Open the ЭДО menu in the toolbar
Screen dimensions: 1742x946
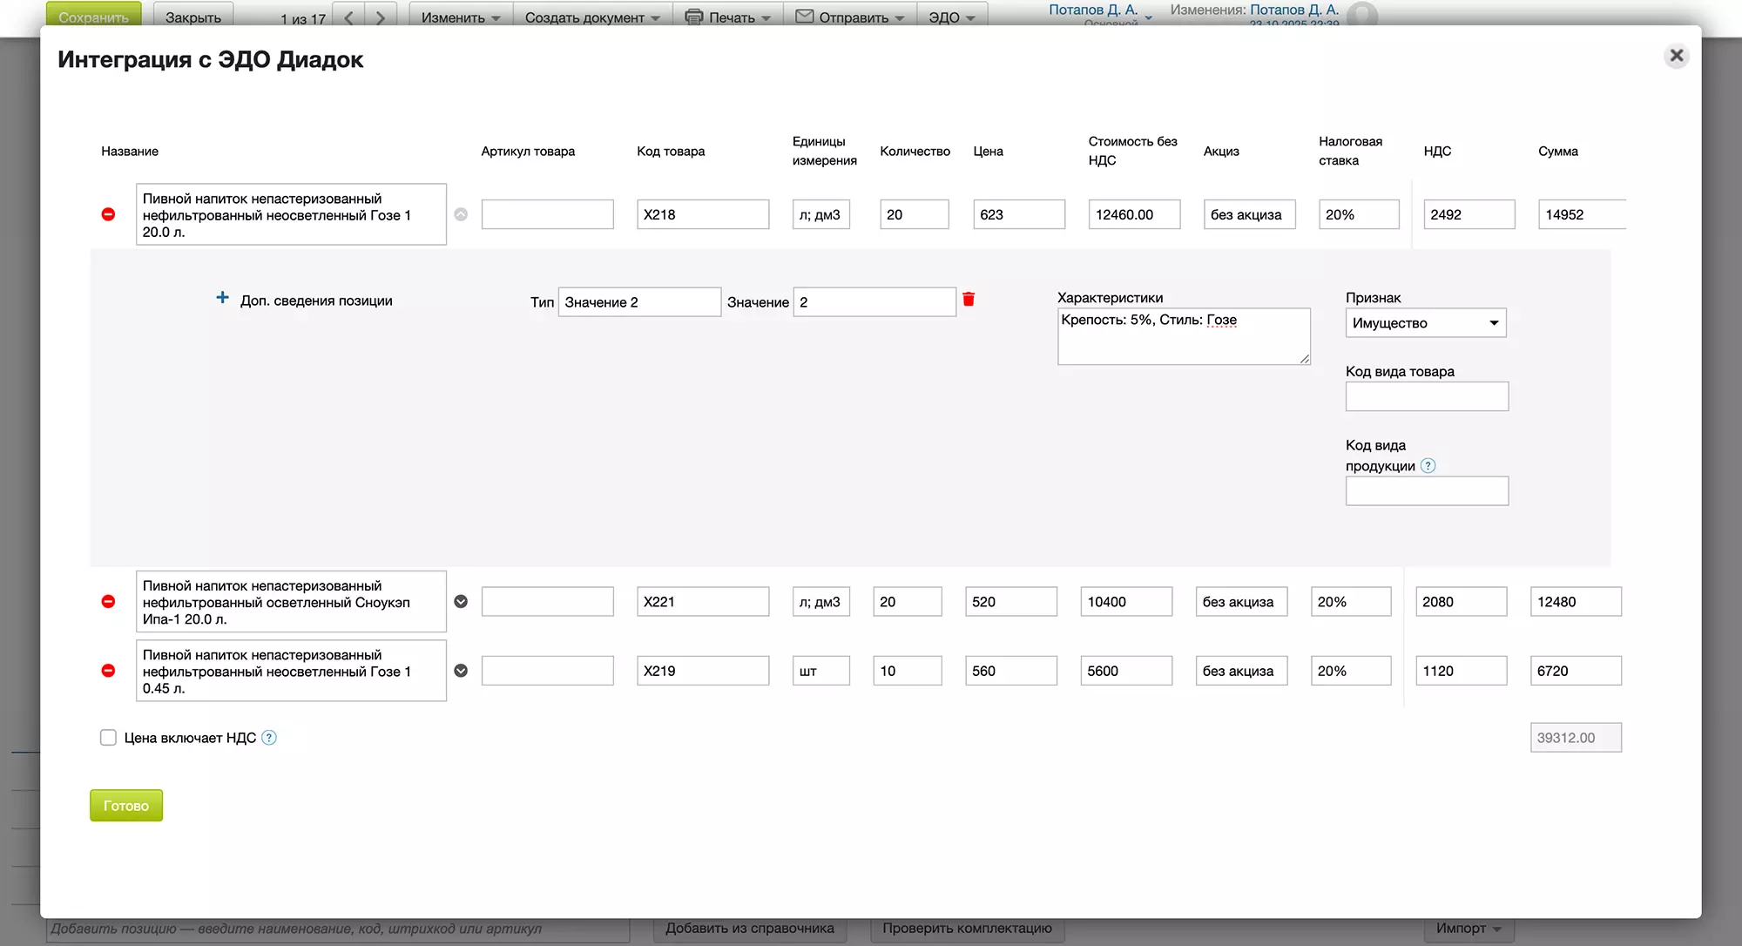pyautogui.click(x=951, y=17)
